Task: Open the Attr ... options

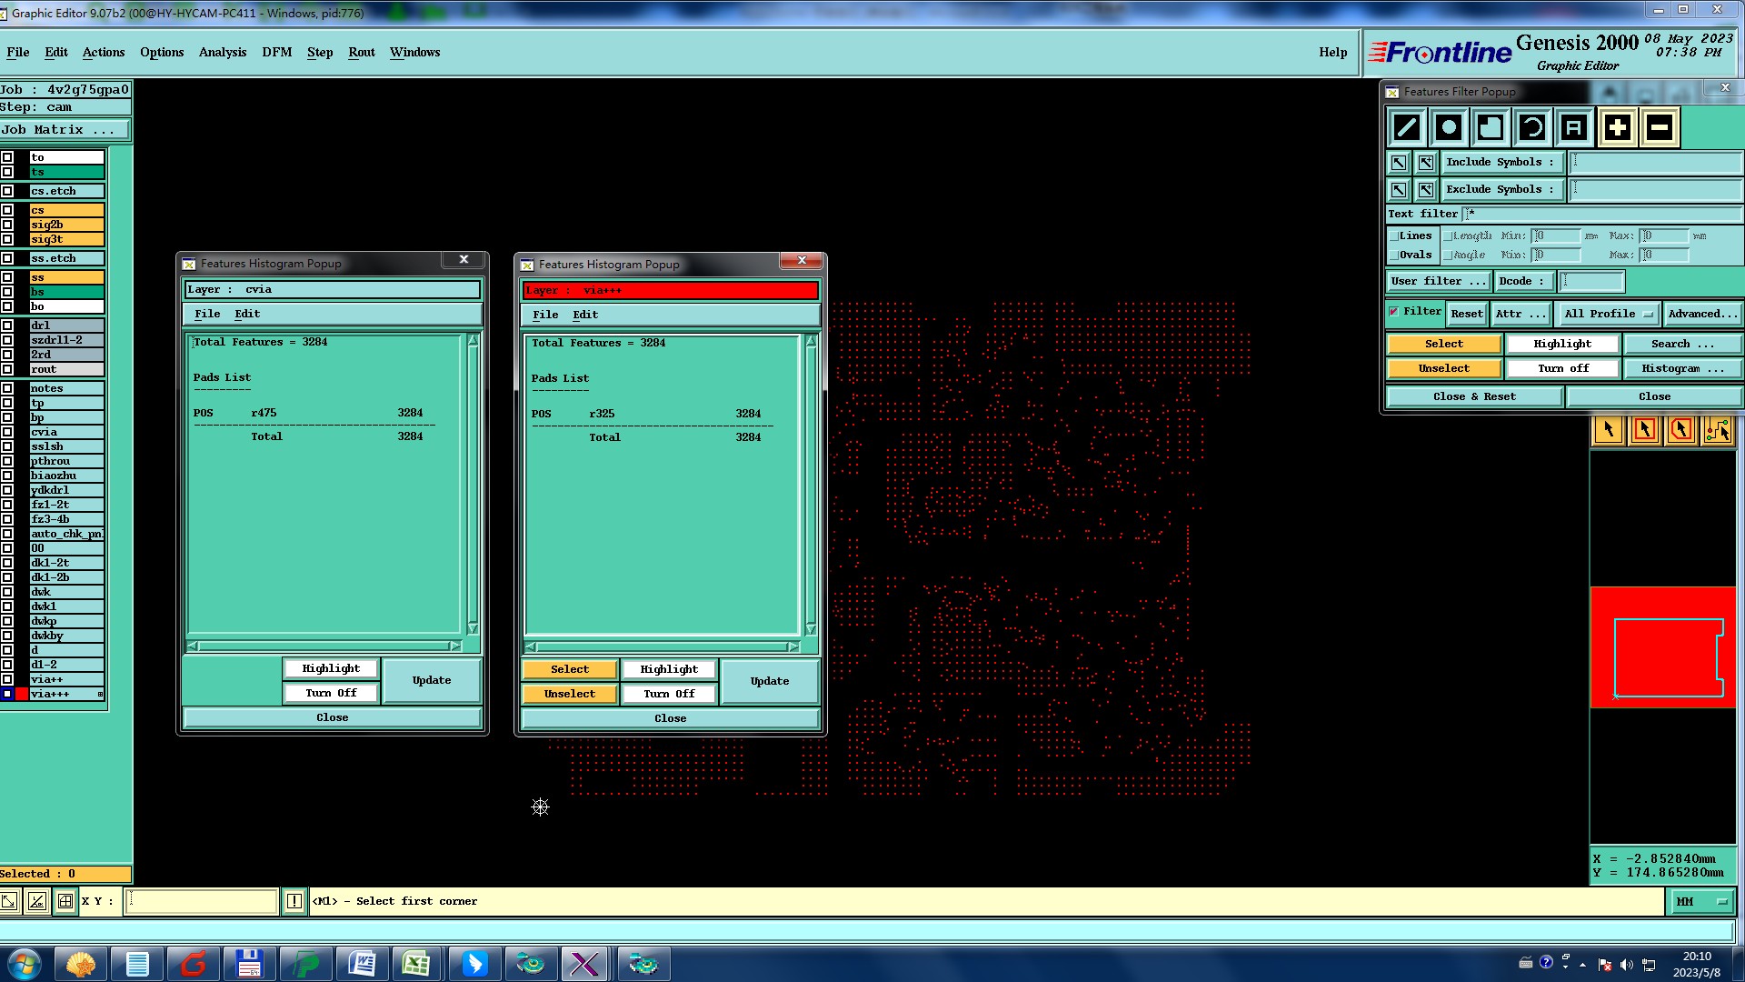Action: click(1521, 314)
